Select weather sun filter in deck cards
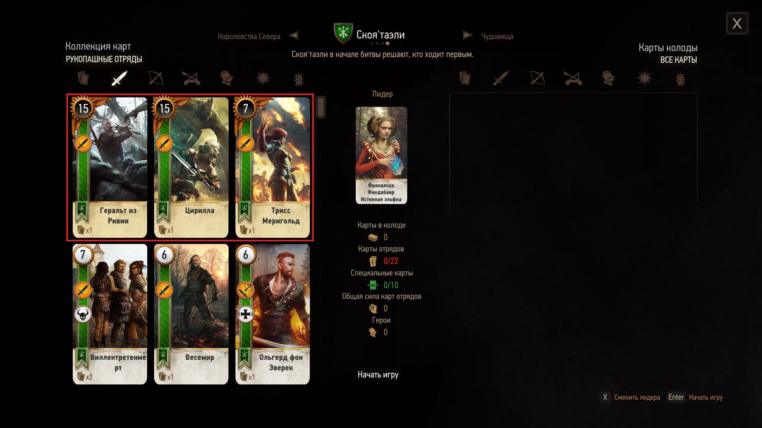This screenshot has height=428, width=762. 644,78
